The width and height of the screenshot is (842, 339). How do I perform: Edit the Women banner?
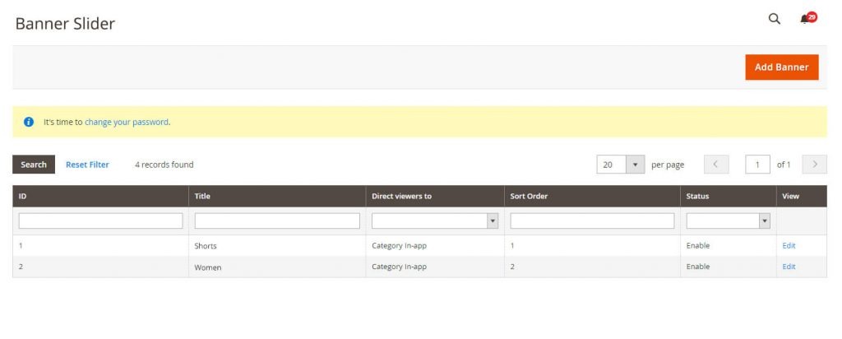789,267
